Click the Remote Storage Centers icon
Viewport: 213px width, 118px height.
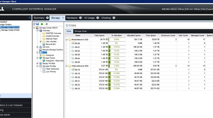pyautogui.click(x=40, y=50)
